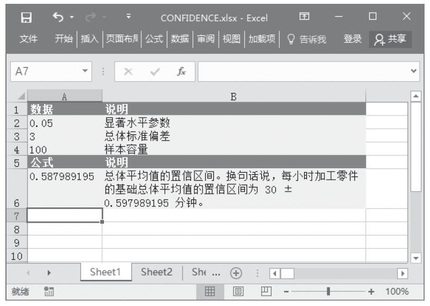Click the zoom slider handle

328,292
